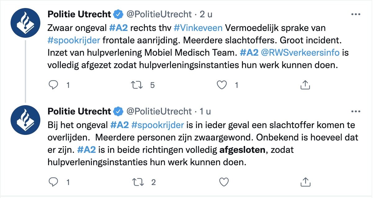Reply to the first Politie Utrecht tweet
376x198 pixels.
pos(54,85)
